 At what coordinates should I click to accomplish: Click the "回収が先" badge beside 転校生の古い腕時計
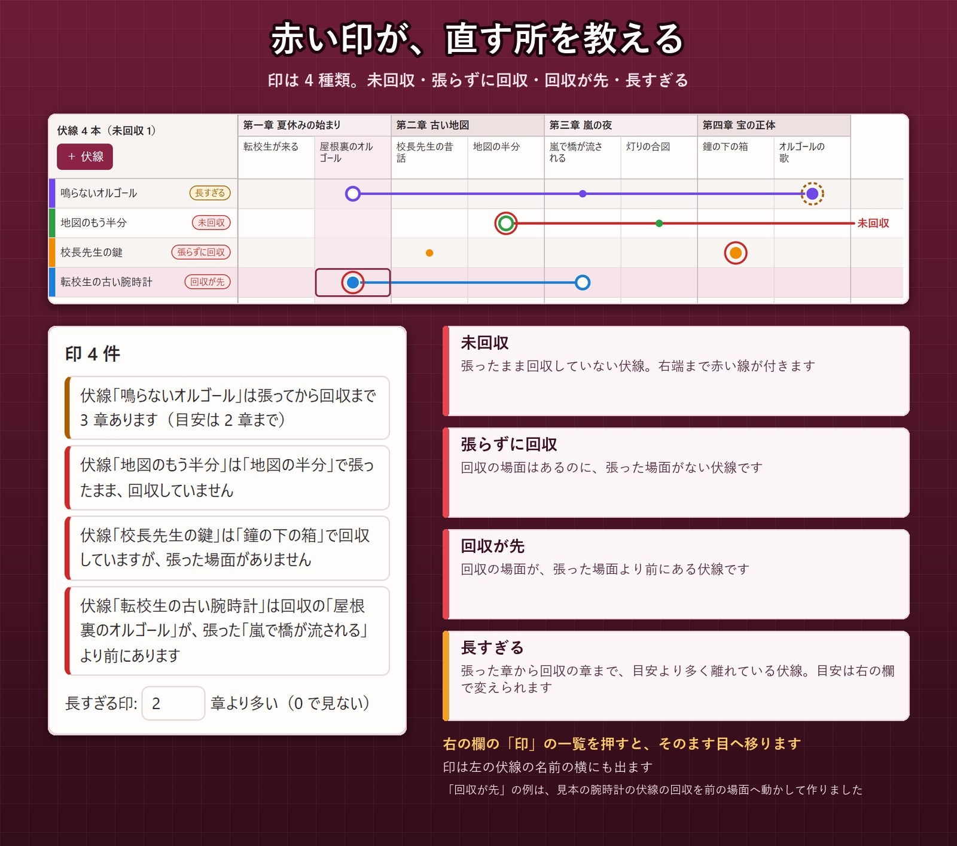pos(208,282)
